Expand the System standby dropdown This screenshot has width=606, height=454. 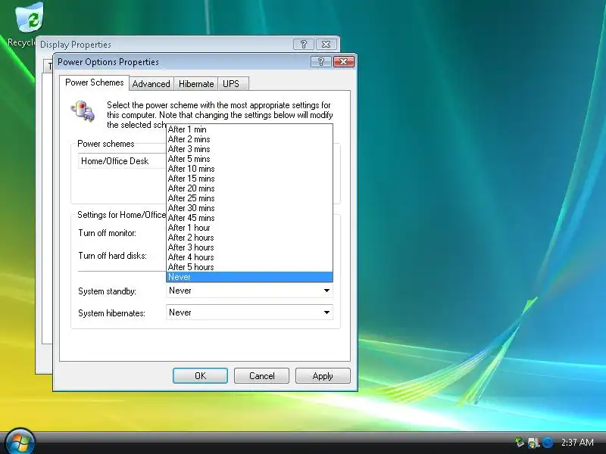pyautogui.click(x=249, y=291)
